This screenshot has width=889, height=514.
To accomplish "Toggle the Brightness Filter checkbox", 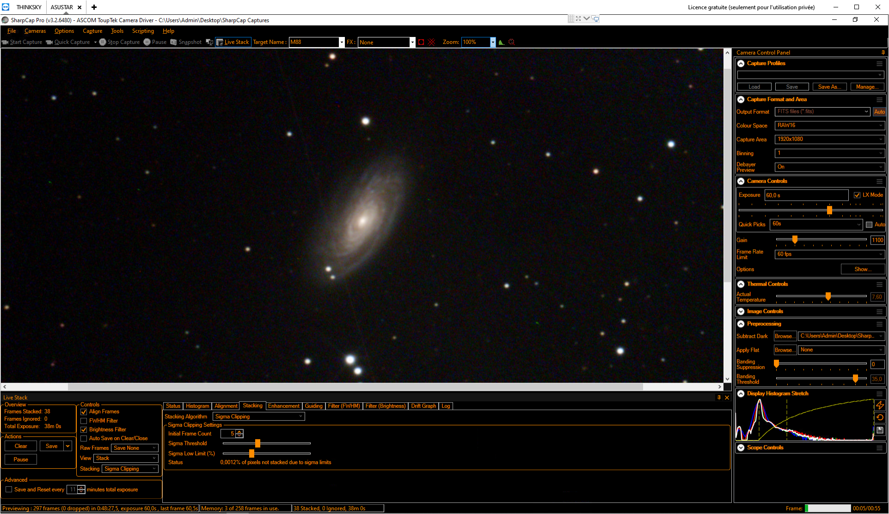I will pyautogui.click(x=84, y=430).
